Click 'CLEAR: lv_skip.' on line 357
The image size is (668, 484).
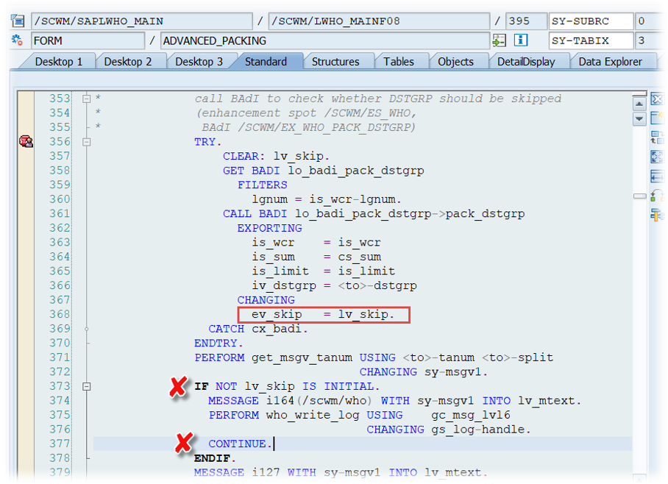point(276,157)
